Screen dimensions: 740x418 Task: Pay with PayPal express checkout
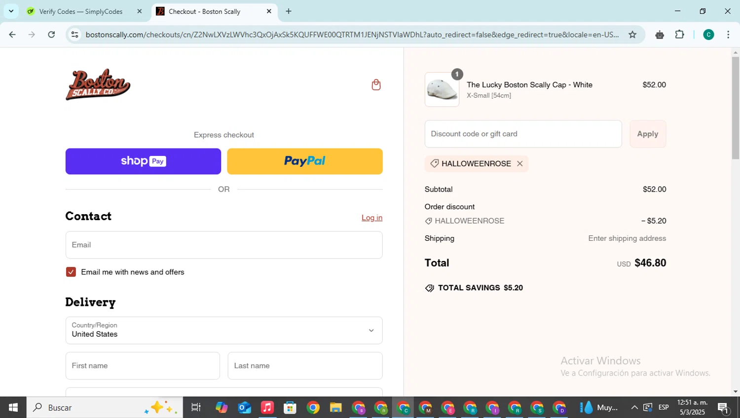[305, 161]
